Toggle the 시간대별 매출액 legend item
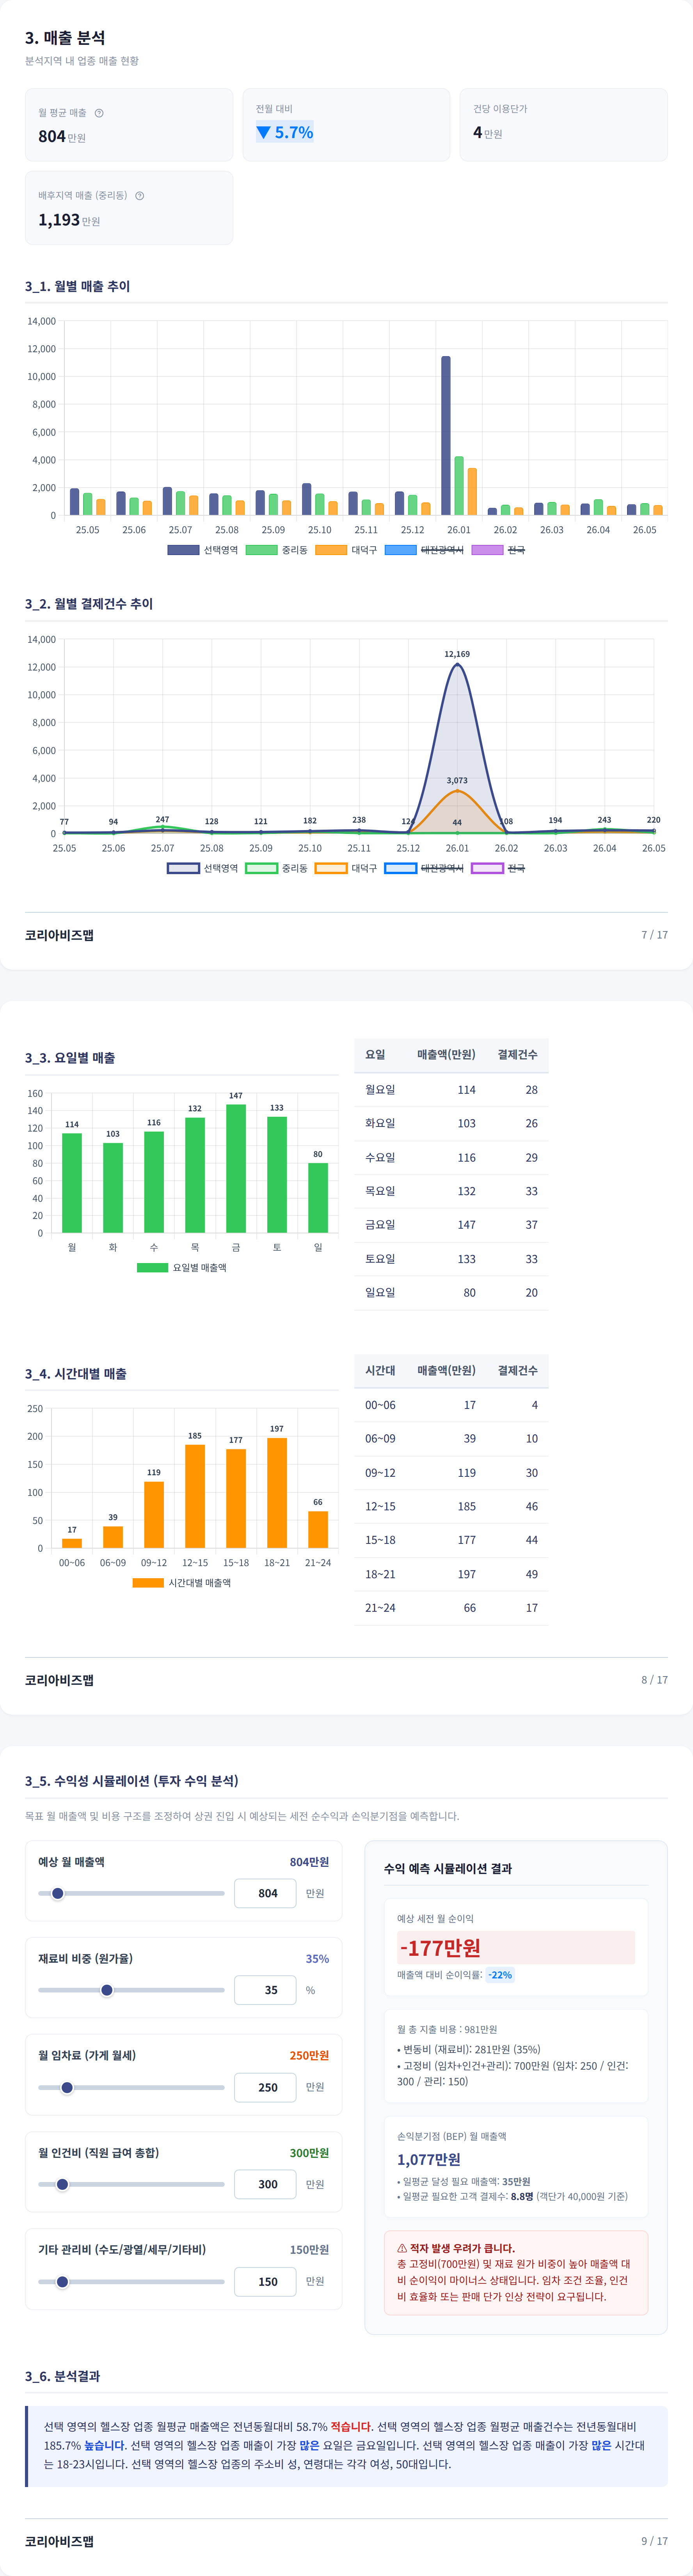 point(182,1583)
